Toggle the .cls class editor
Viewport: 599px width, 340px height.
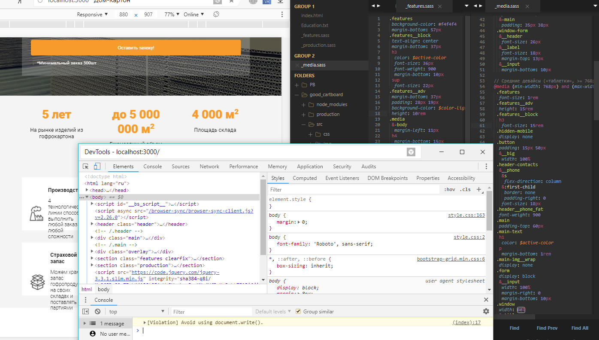pyautogui.click(x=465, y=189)
